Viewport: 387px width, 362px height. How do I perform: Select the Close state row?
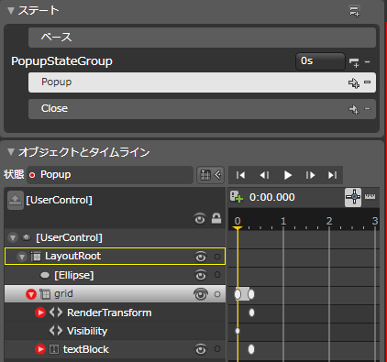(x=202, y=109)
